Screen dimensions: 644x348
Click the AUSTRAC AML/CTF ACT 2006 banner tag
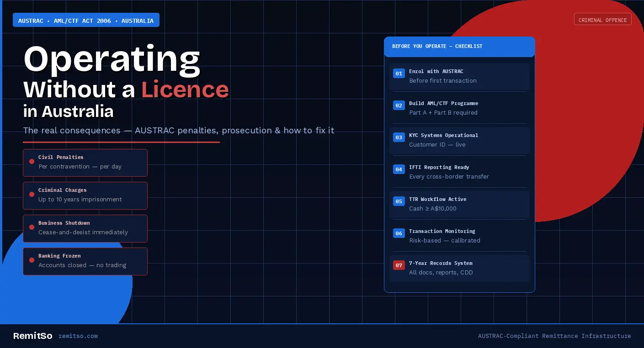(x=86, y=21)
